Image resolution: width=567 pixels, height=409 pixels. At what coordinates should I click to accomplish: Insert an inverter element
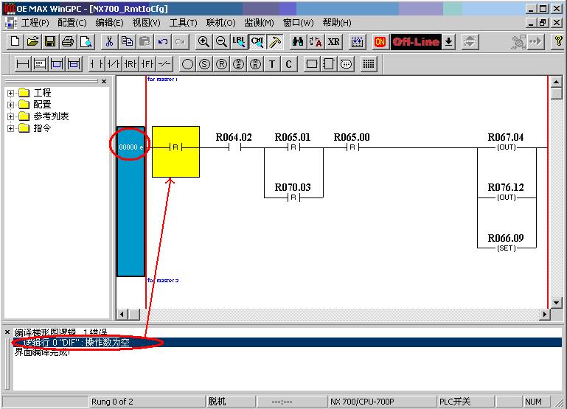point(164,64)
